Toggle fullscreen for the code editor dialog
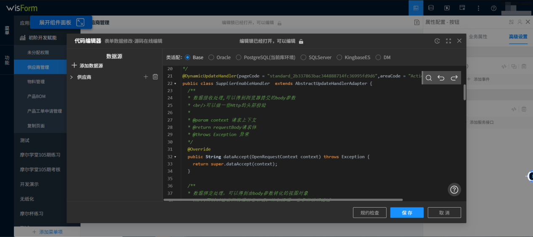Viewport: 533px width, 237px height. pos(448,41)
